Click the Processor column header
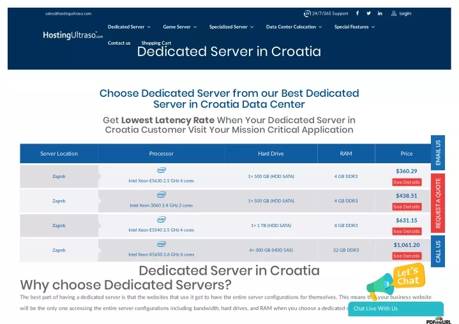This screenshot has width=459, height=324. (162, 154)
